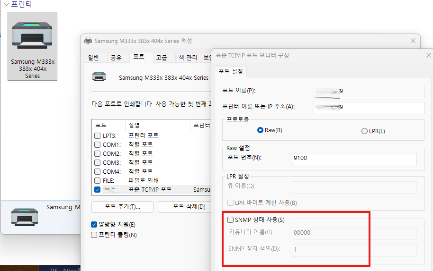Check the COM3: port checkbox

coord(97,162)
